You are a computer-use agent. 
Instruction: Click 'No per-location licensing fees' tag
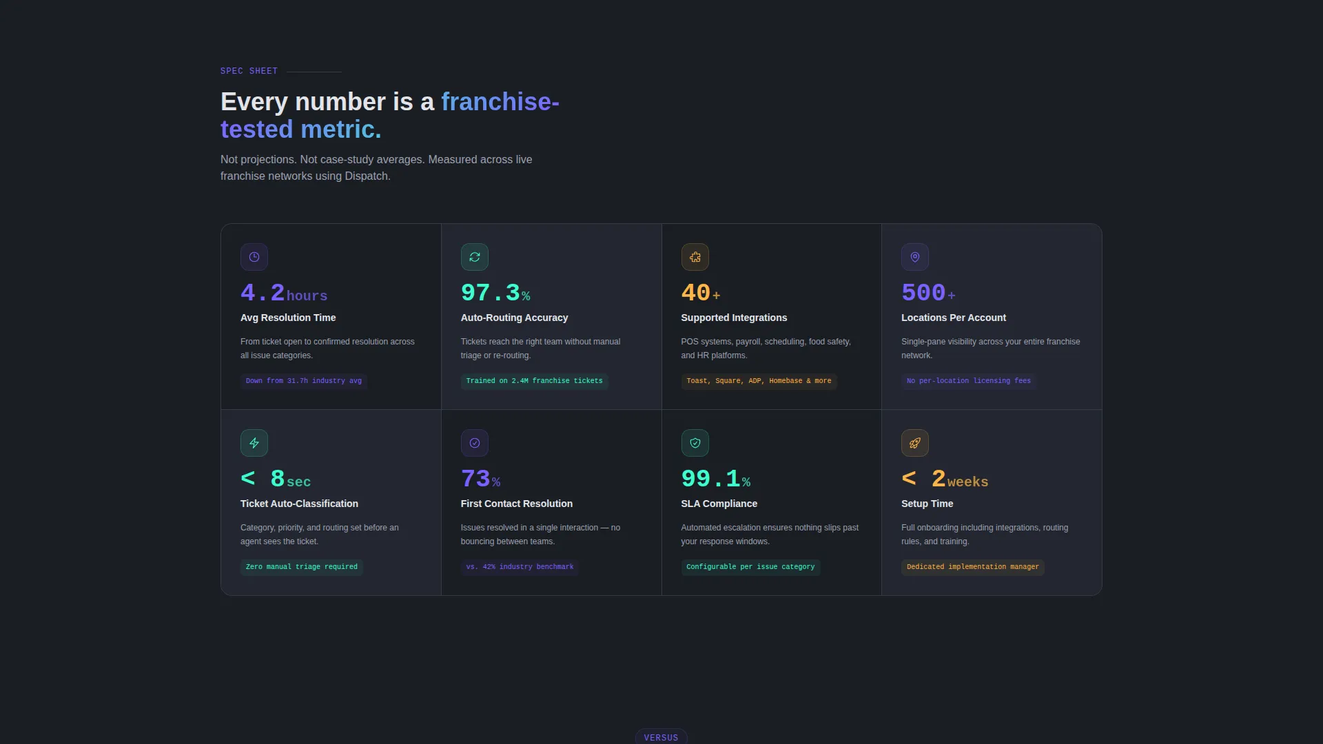[969, 381]
